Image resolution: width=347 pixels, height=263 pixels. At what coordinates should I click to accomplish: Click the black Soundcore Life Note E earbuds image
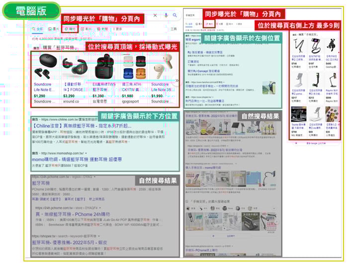[x=43, y=67]
